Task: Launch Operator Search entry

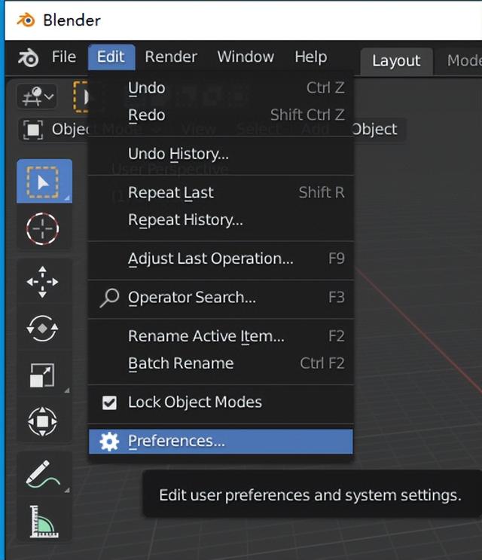Action: pyautogui.click(x=192, y=298)
